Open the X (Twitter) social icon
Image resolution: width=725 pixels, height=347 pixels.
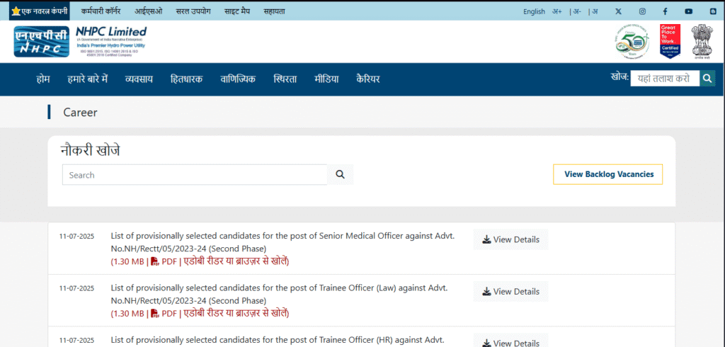(618, 11)
